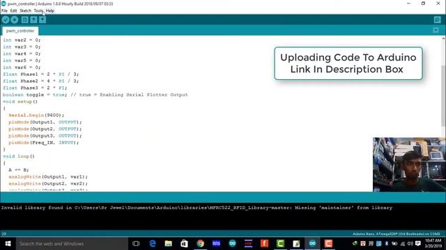
Task: Click the Verify checkmark button
Action: pyautogui.click(x=6, y=19)
